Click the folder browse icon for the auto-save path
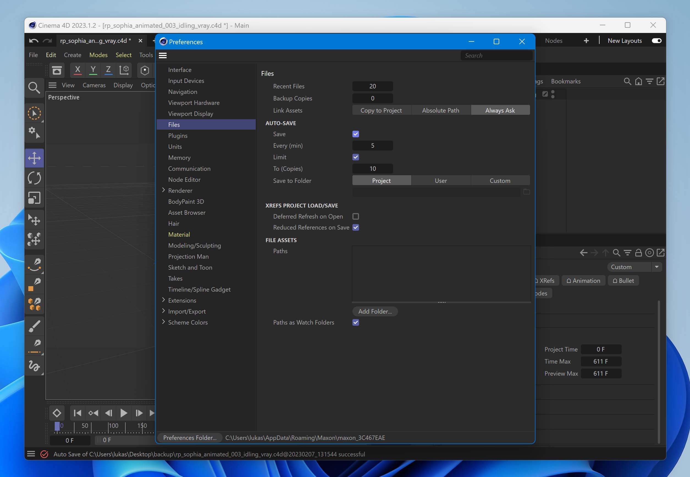 pyautogui.click(x=527, y=192)
